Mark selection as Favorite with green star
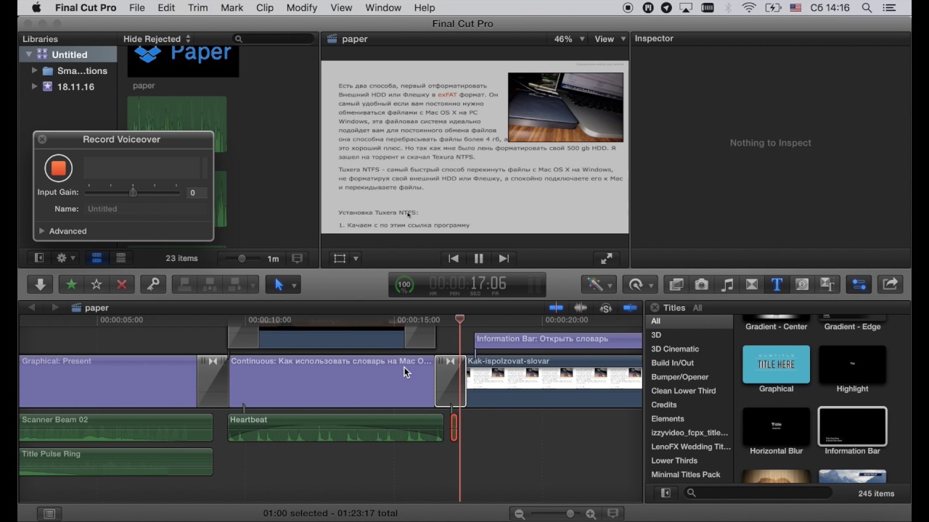The width and height of the screenshot is (929, 522). point(71,285)
